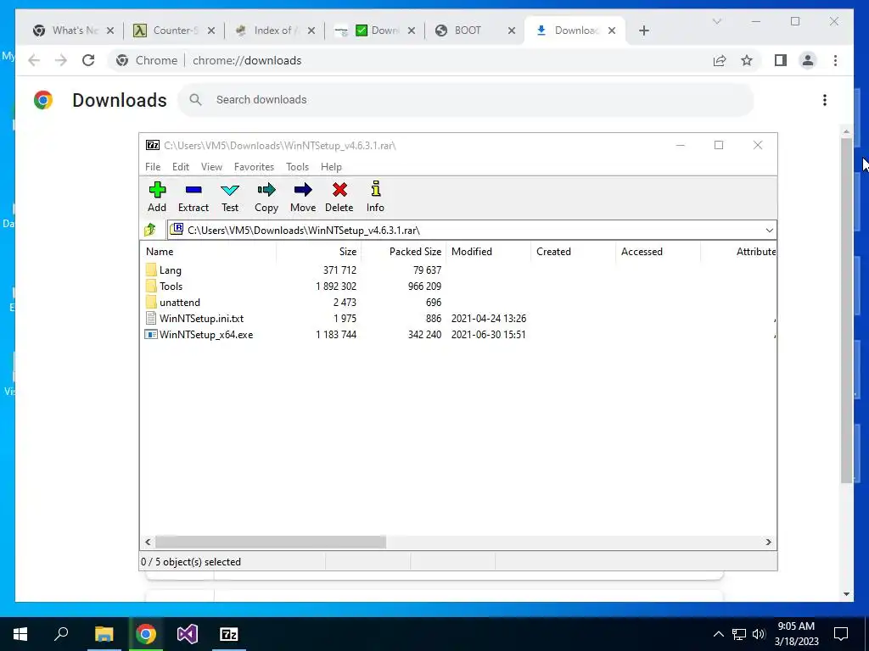Bookmark this page with the star icon

pyautogui.click(x=747, y=60)
